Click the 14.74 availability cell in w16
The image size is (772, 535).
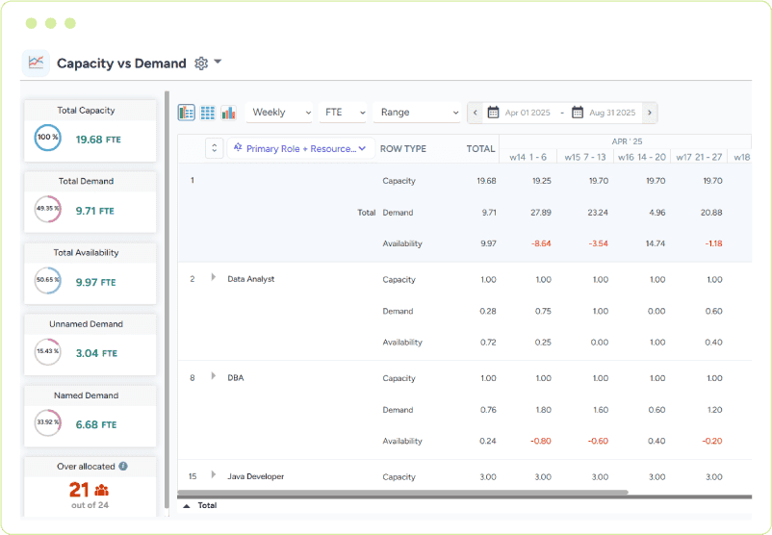coord(656,243)
